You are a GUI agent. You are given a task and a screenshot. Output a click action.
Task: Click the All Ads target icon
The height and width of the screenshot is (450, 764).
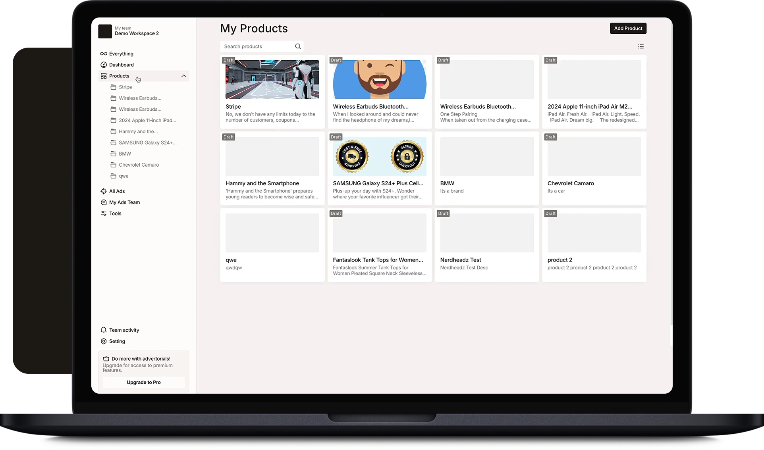click(104, 191)
